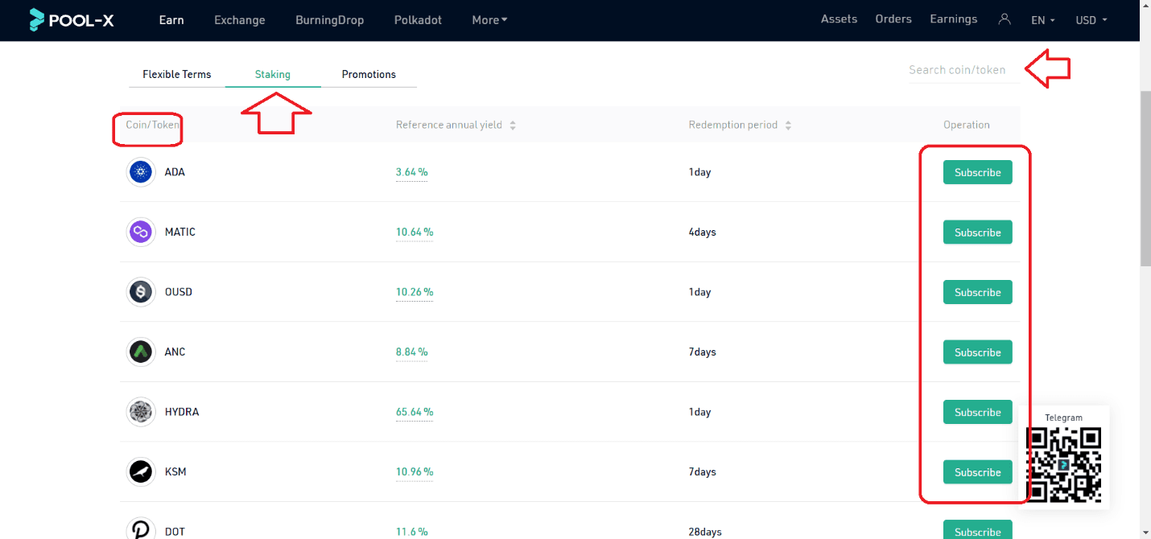Viewport: 1151px width, 539px height.
Task: Click the Operation column header
Action: click(x=967, y=125)
